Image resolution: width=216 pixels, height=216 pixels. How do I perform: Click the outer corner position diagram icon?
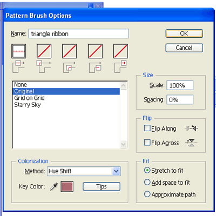point(44,66)
